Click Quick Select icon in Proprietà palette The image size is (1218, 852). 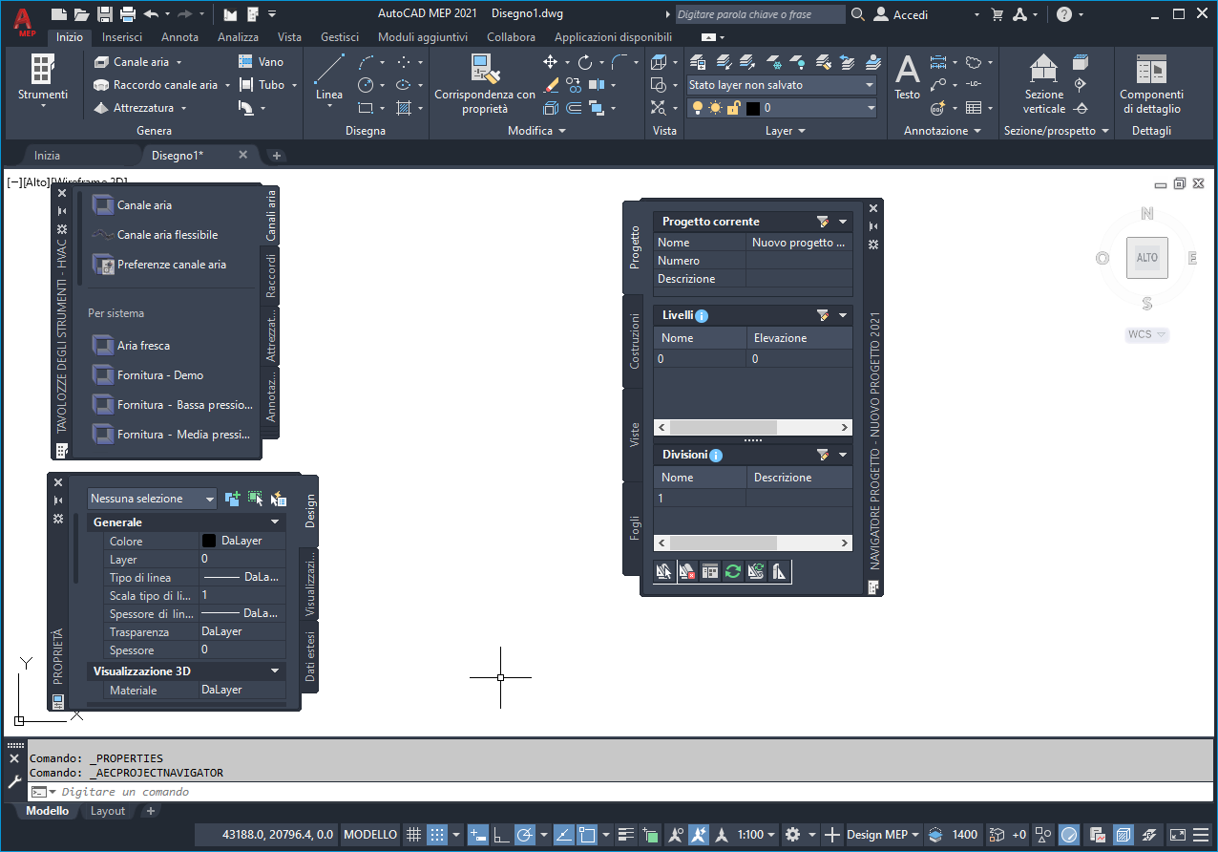pos(278,499)
